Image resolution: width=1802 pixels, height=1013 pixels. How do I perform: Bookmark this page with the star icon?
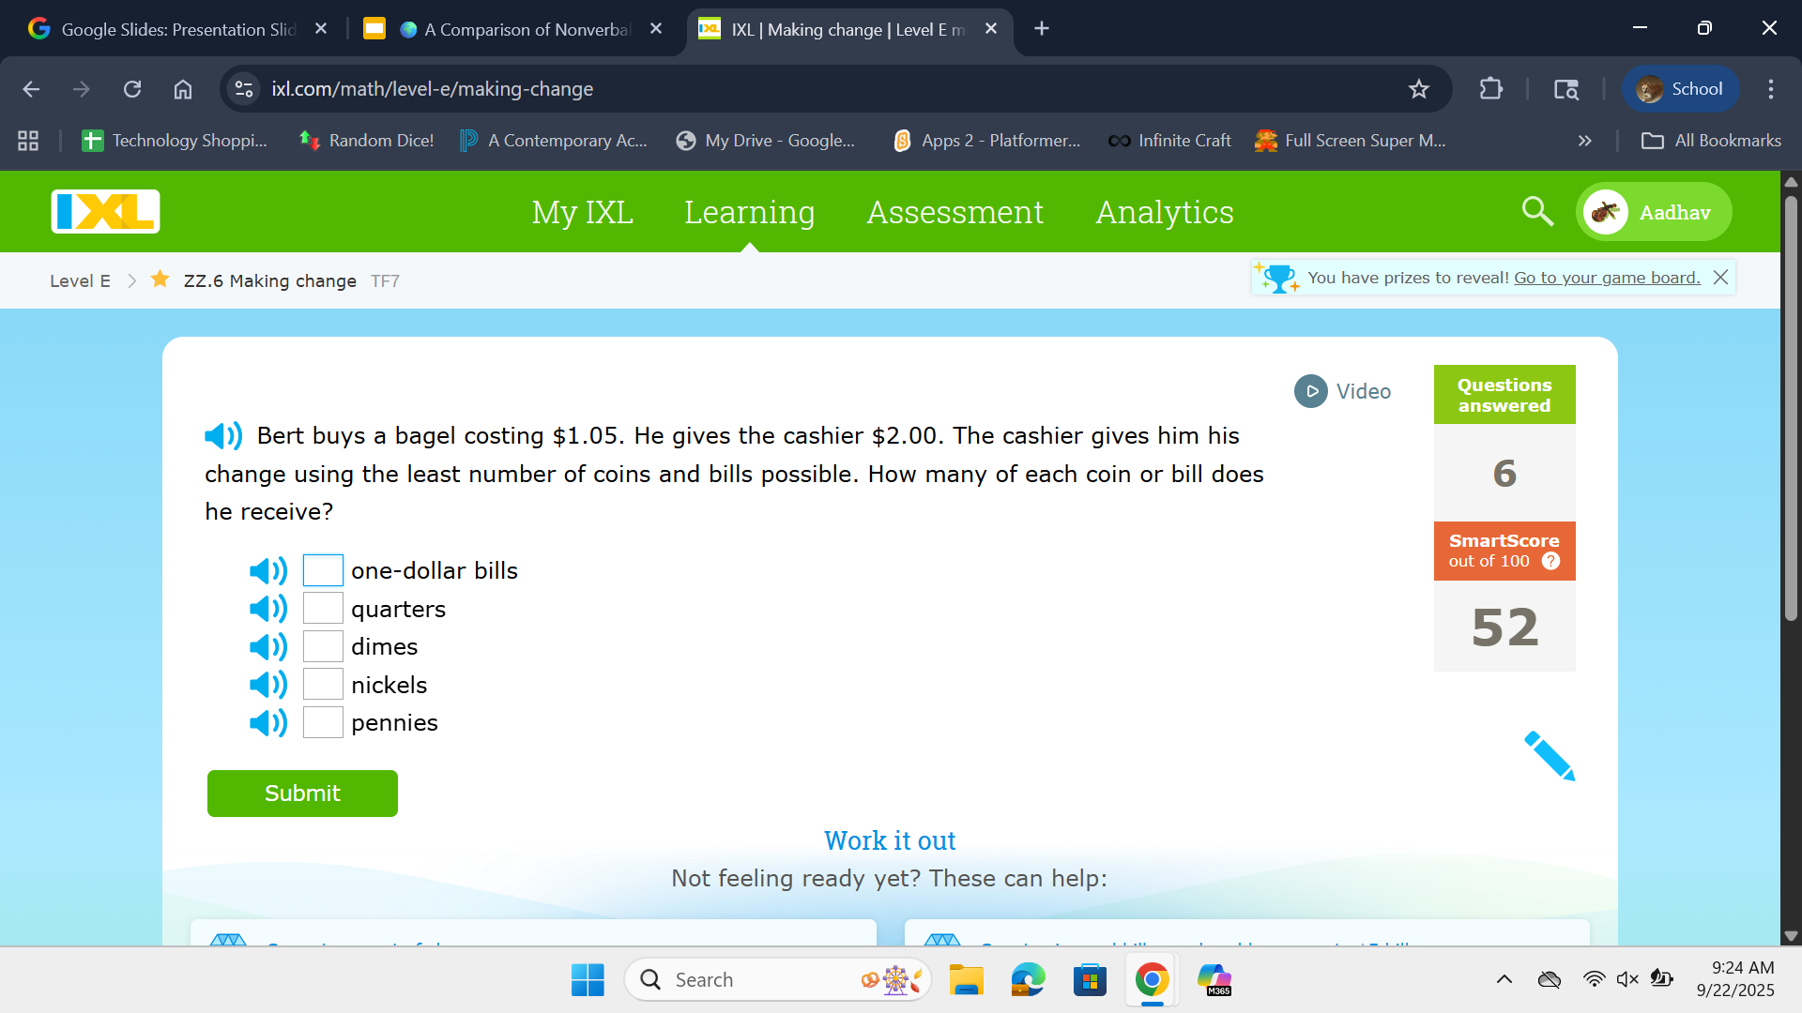pyautogui.click(x=1418, y=89)
